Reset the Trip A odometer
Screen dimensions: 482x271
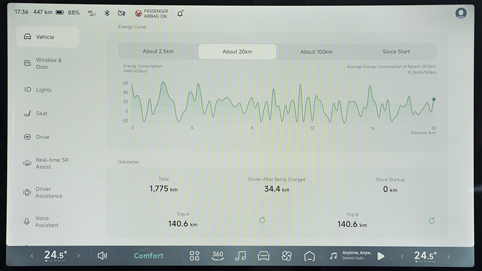(262, 220)
